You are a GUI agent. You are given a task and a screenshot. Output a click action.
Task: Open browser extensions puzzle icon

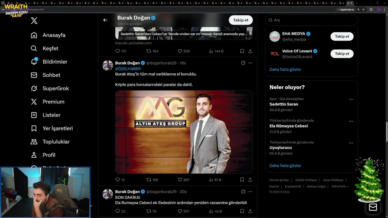tap(371, 9)
